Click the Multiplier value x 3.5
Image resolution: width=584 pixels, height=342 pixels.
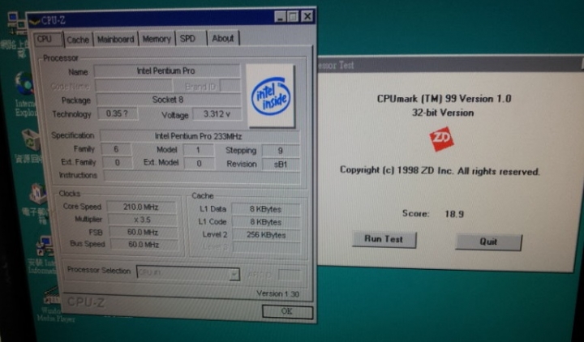pyautogui.click(x=142, y=220)
